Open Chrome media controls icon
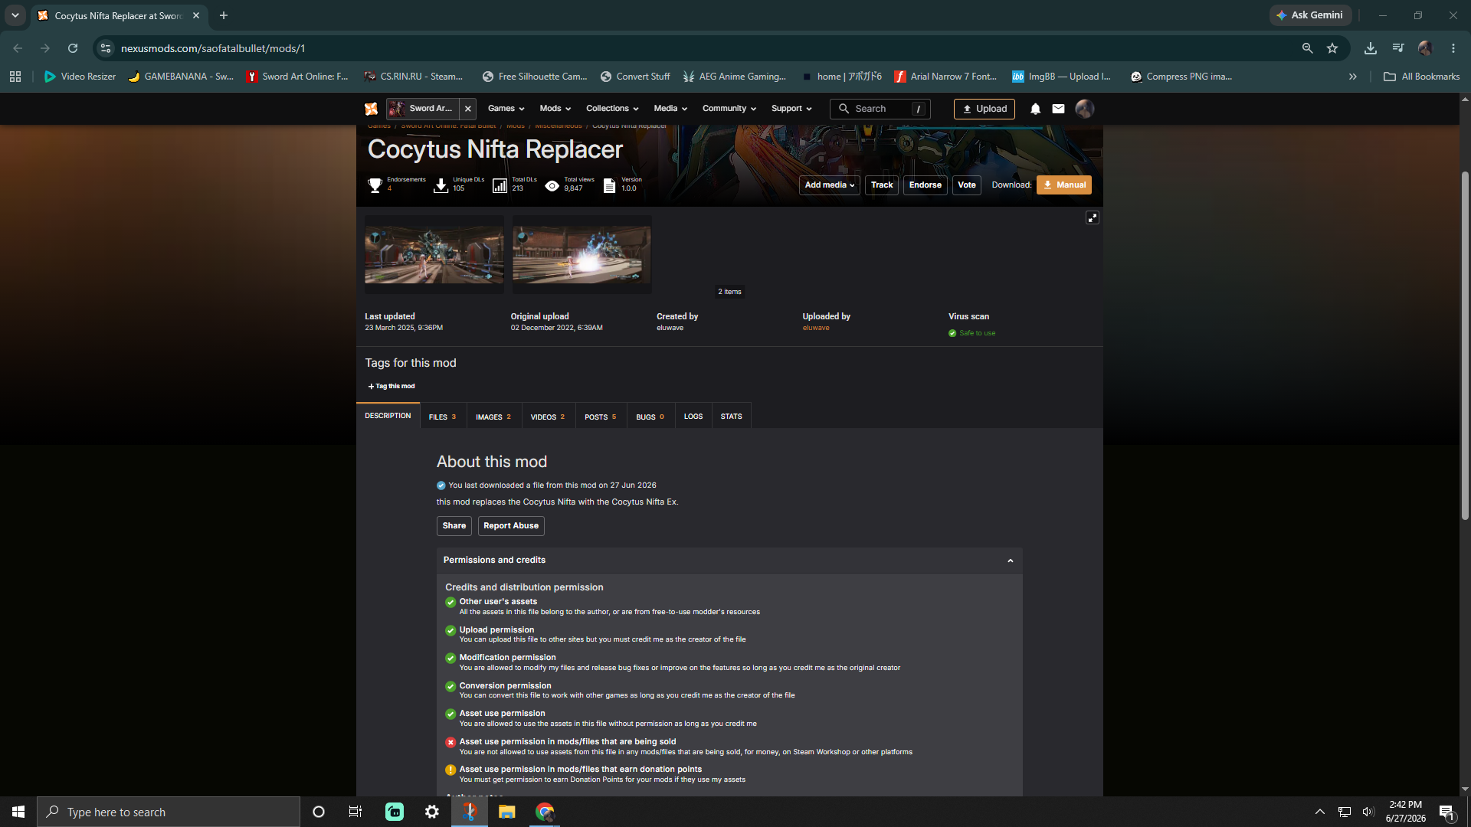Screen dimensions: 1471x827 [x=1398, y=48]
